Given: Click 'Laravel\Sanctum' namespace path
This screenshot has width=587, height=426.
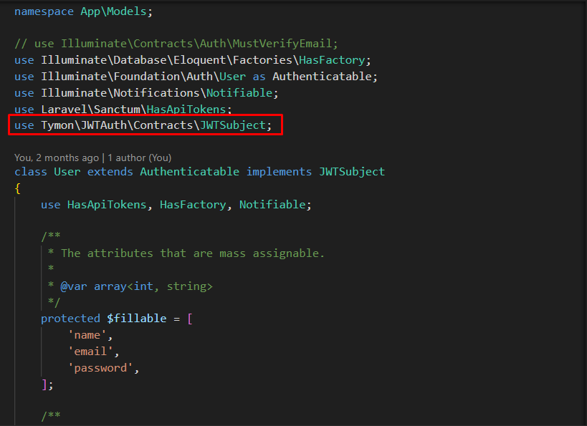Looking at the screenshot, I should pos(90,110).
